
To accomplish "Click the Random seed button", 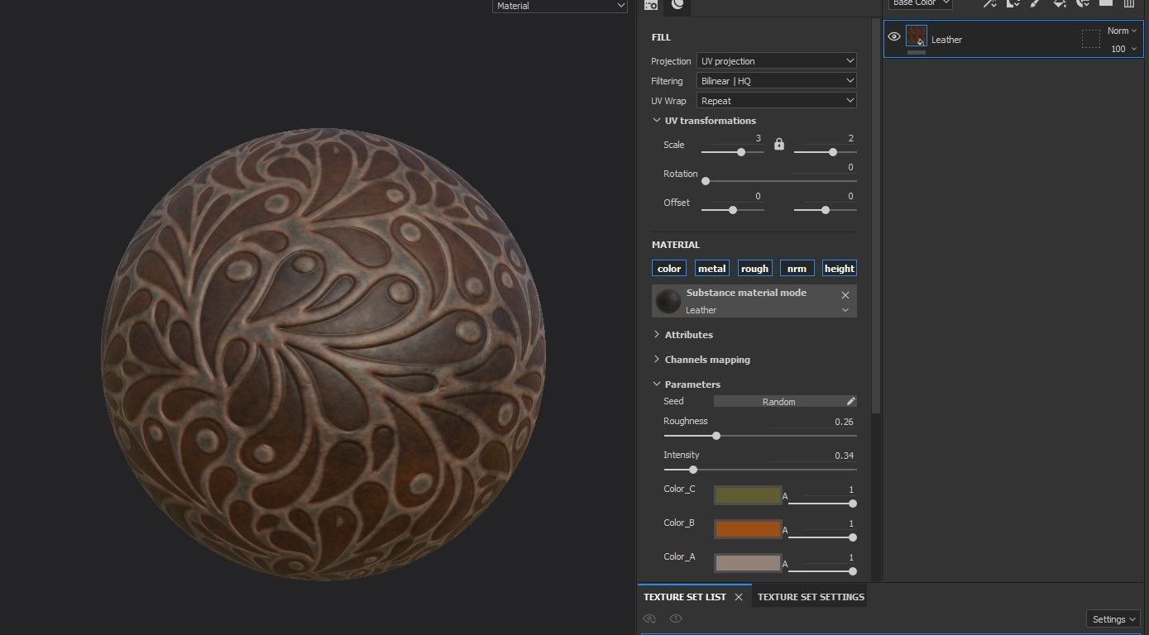I will [x=778, y=401].
